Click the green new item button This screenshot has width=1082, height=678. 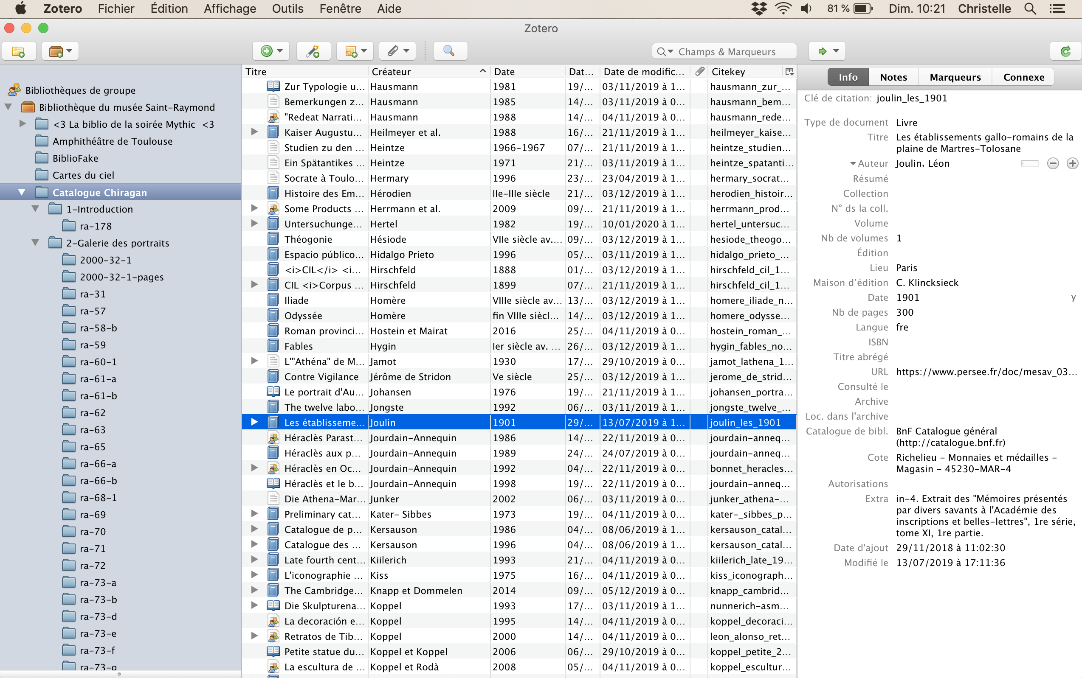pyautogui.click(x=270, y=51)
